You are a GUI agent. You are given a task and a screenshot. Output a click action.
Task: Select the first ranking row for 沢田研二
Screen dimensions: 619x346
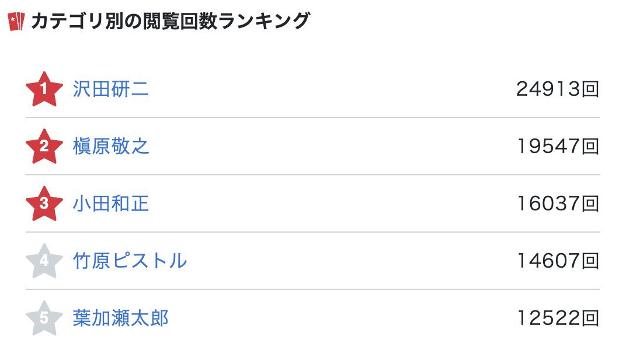312,89
